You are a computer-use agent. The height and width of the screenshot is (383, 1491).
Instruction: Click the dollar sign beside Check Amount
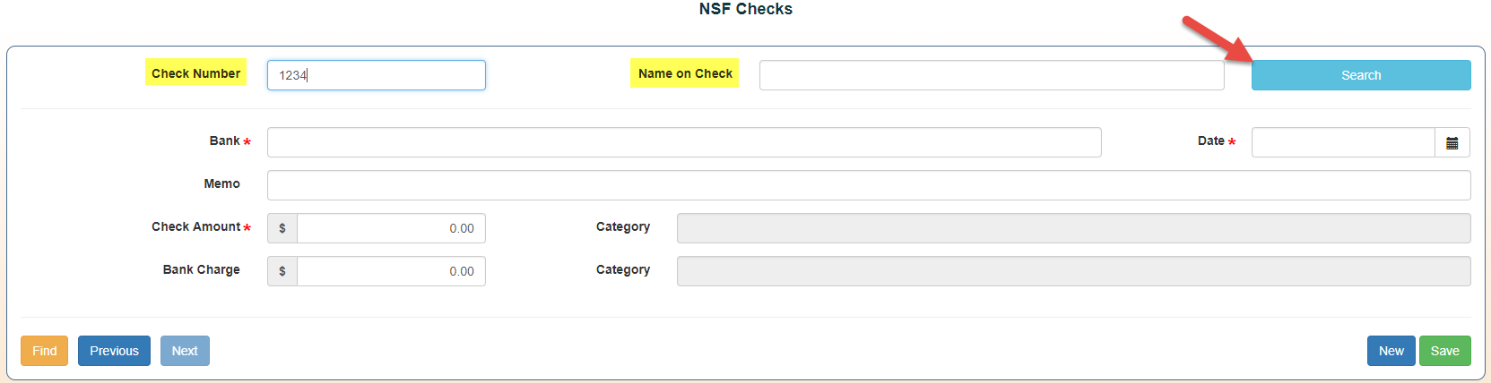click(x=282, y=228)
